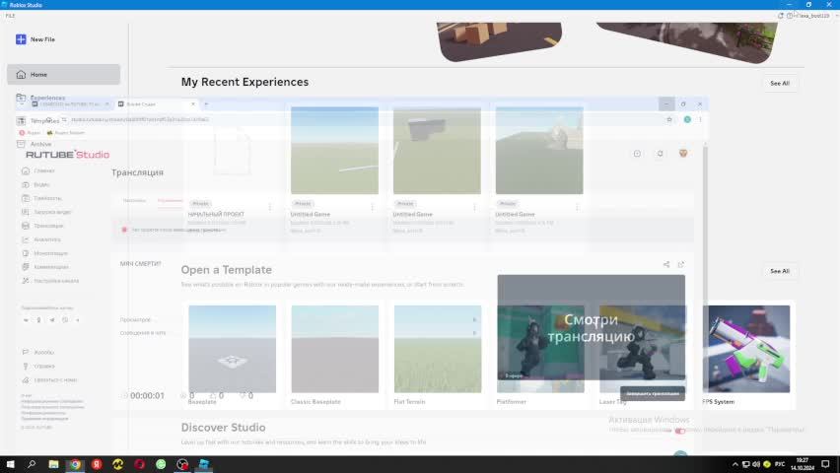Open Аналитика in the RUTUBE Studio sidebar
This screenshot has height=473, width=840.
click(47, 239)
